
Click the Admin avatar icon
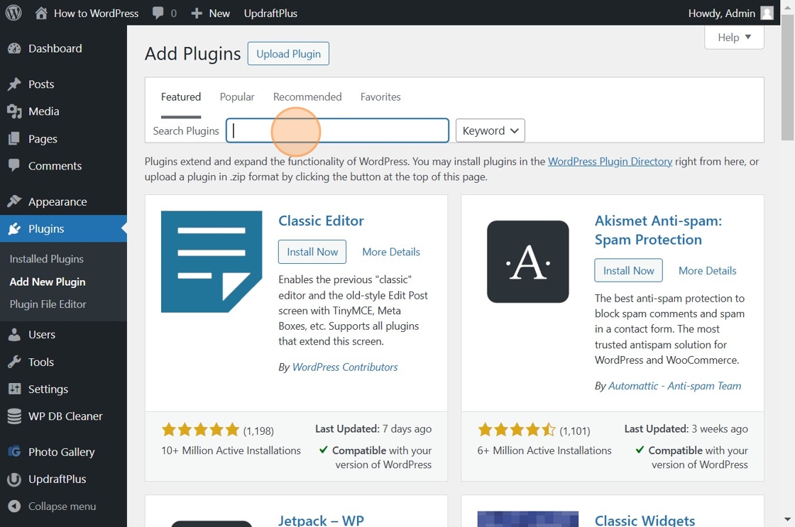pos(767,13)
